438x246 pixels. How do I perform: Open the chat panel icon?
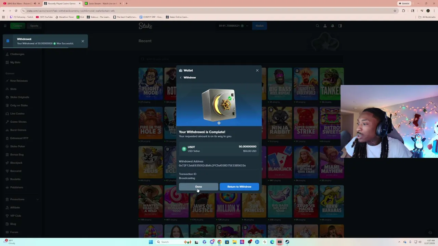coord(340,26)
